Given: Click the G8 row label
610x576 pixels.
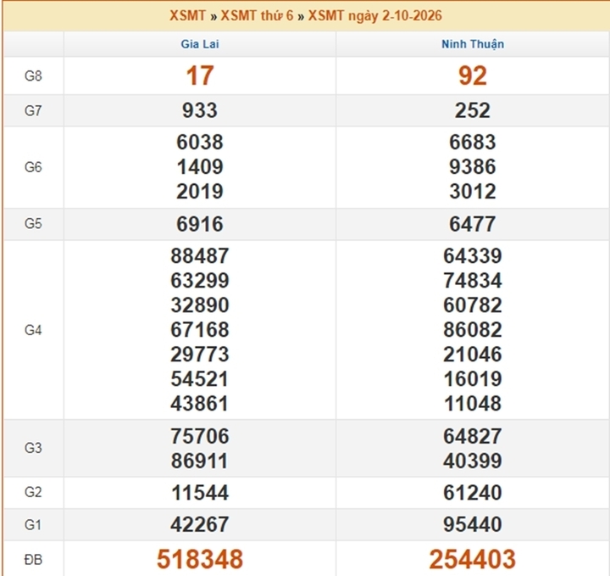Looking at the screenshot, I should coord(33,75).
